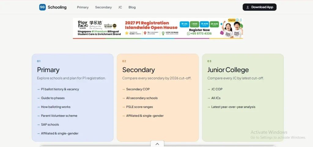Open the Secondary card heading
Viewport: 313px width, 147px height.
click(x=138, y=70)
